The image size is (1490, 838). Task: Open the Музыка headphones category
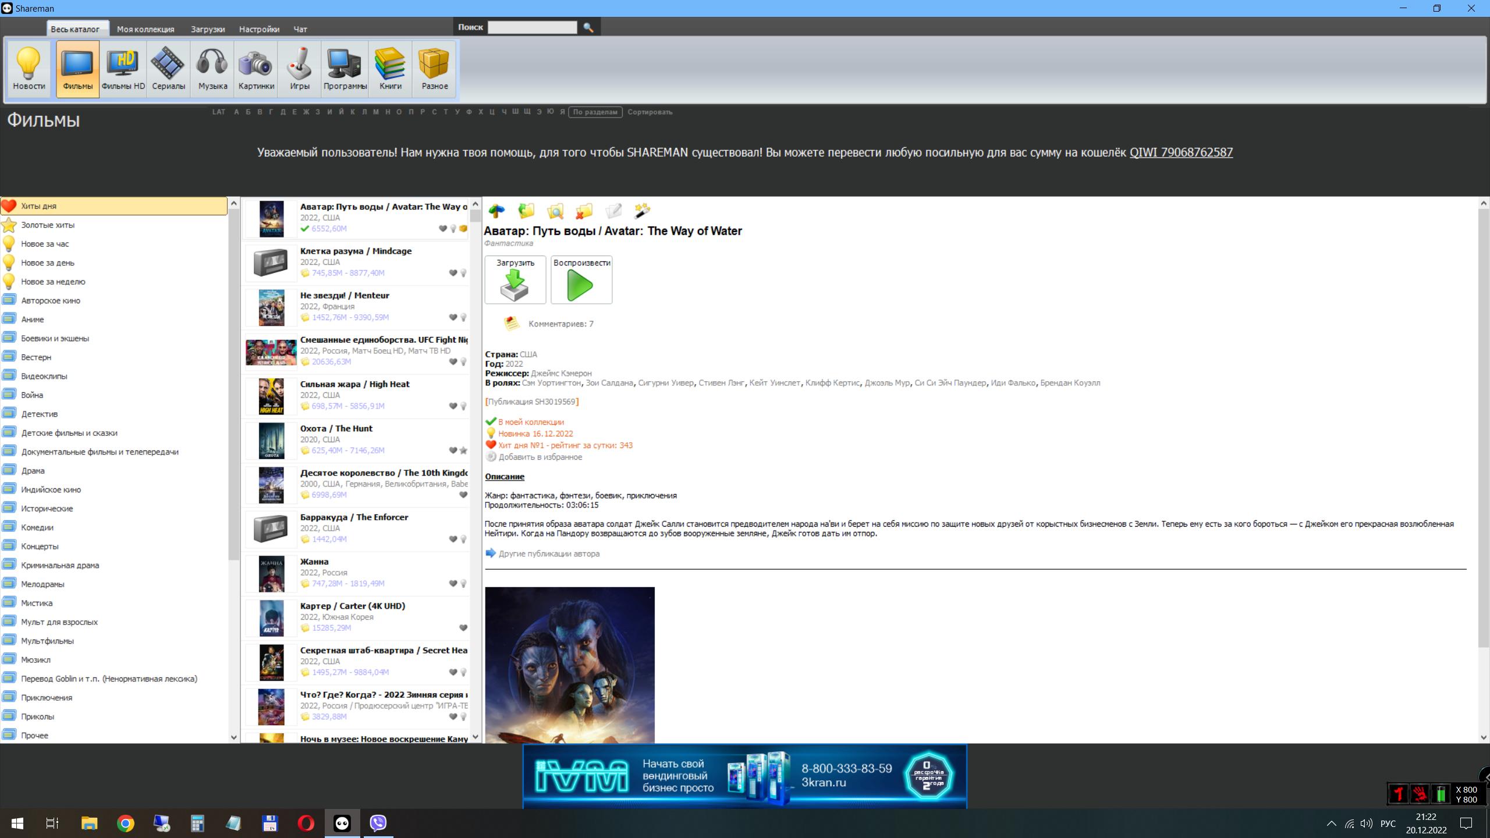coord(212,69)
